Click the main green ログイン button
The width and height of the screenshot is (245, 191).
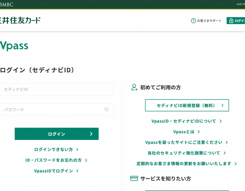(57, 134)
